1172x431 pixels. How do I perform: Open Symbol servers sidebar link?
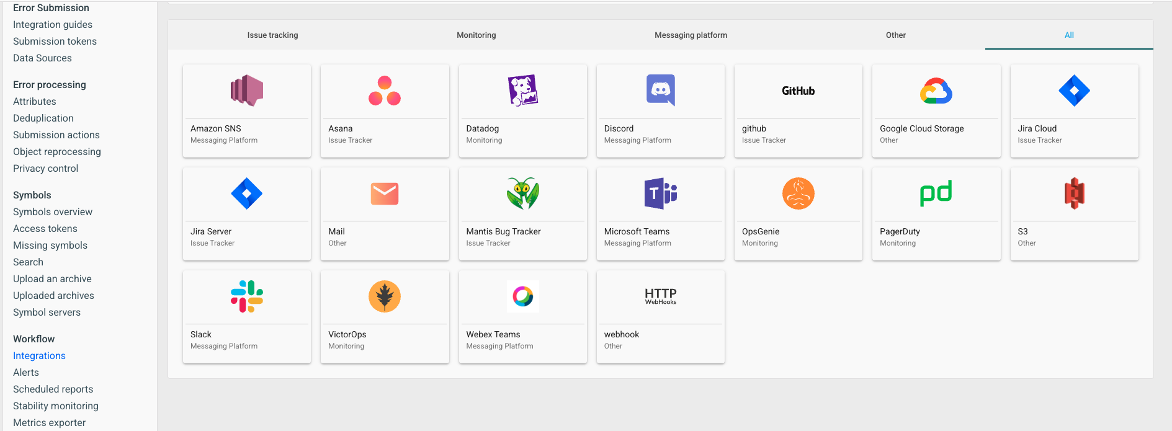pos(47,312)
